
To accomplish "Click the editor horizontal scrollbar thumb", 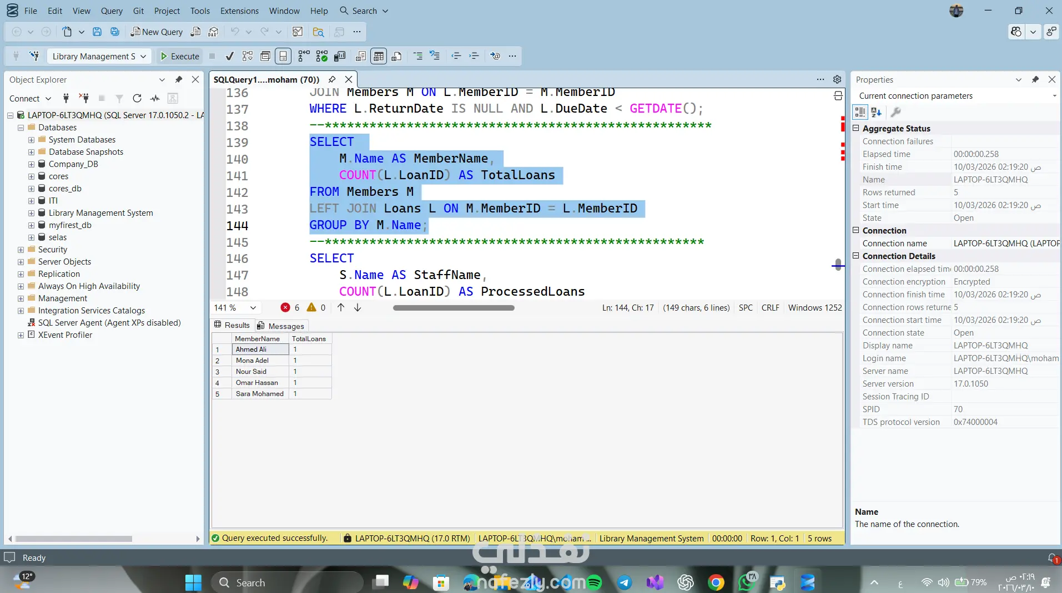I will point(454,308).
